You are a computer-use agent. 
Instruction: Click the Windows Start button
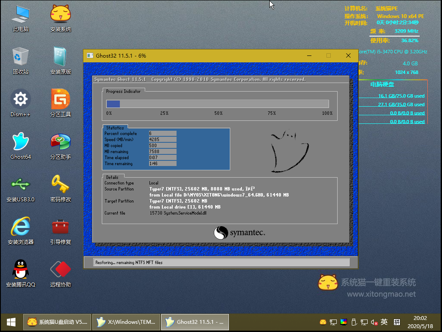point(11,322)
